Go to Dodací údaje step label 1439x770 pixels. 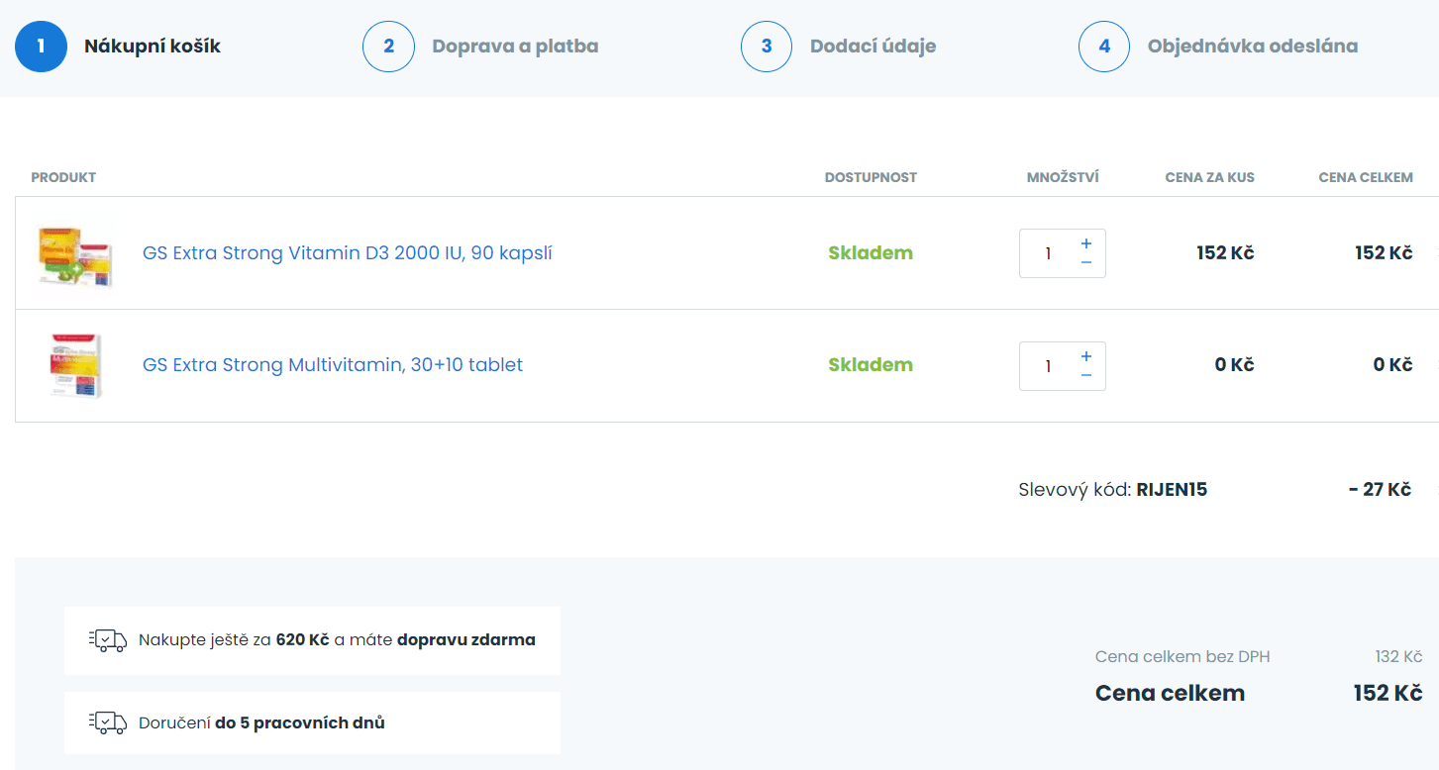pyautogui.click(x=873, y=47)
